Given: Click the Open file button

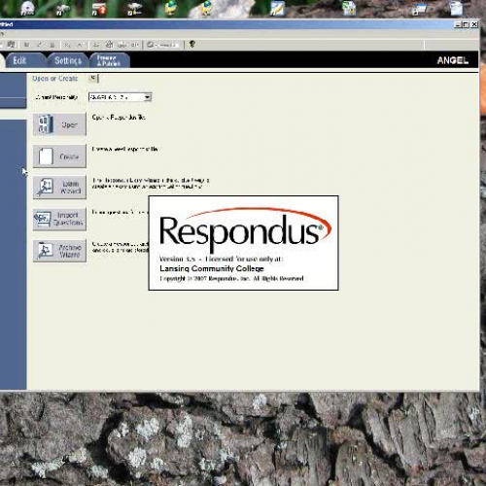Looking at the screenshot, I should 59,124.
